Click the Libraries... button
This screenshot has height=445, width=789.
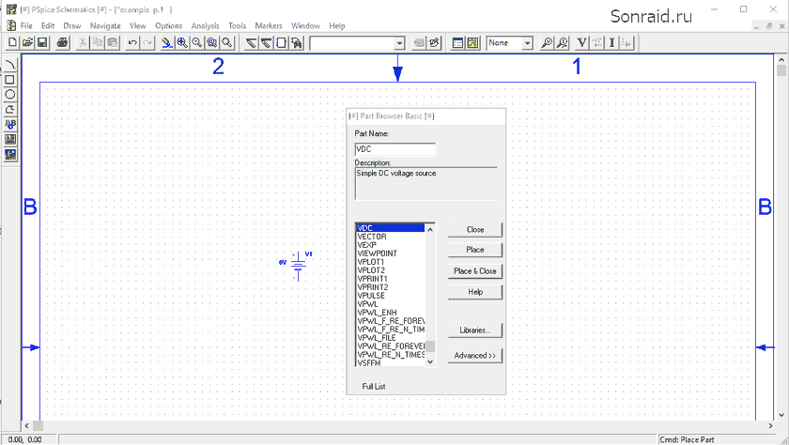pyautogui.click(x=475, y=330)
